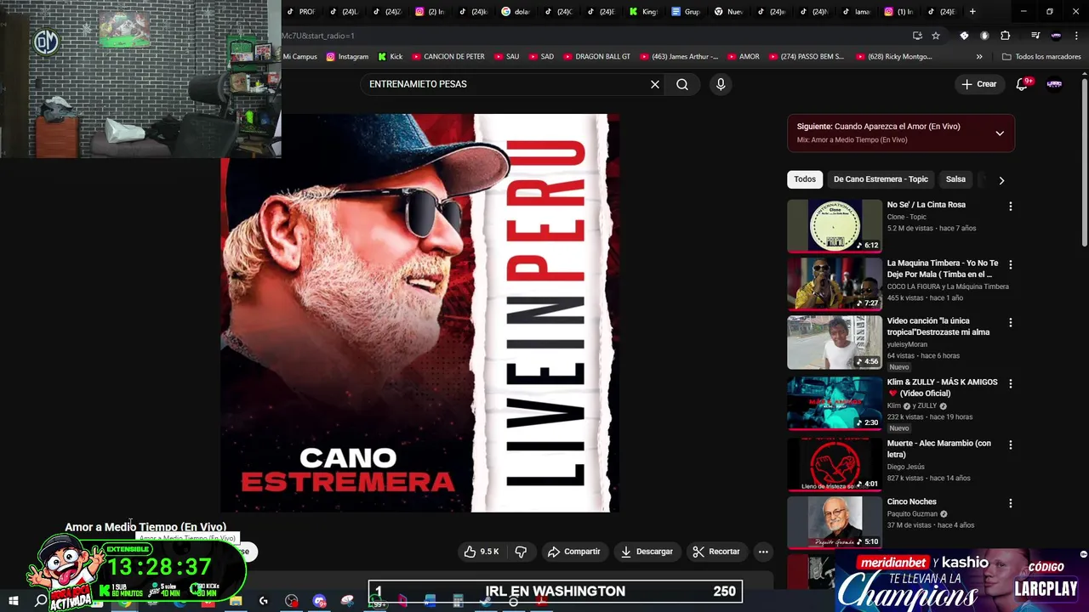This screenshot has width=1089, height=612.
Task: Open the Chrome profile icon
Action: point(1056,36)
